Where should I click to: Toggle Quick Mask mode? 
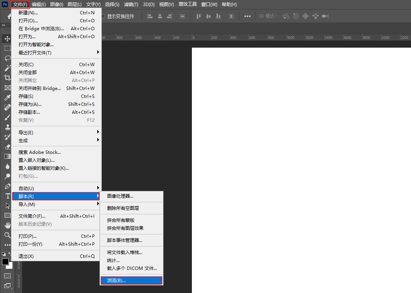pyautogui.click(x=7, y=276)
